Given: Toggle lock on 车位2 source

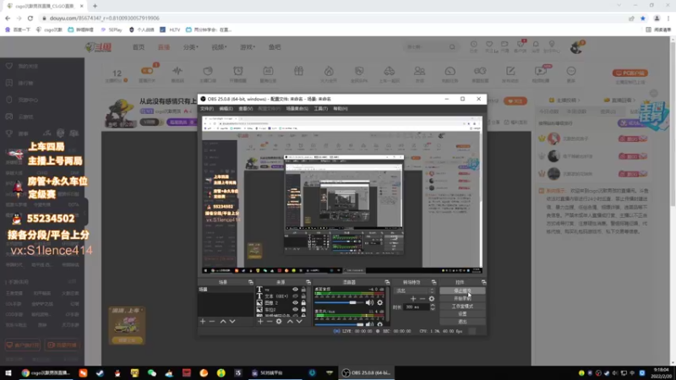Looking at the screenshot, I should point(303,309).
